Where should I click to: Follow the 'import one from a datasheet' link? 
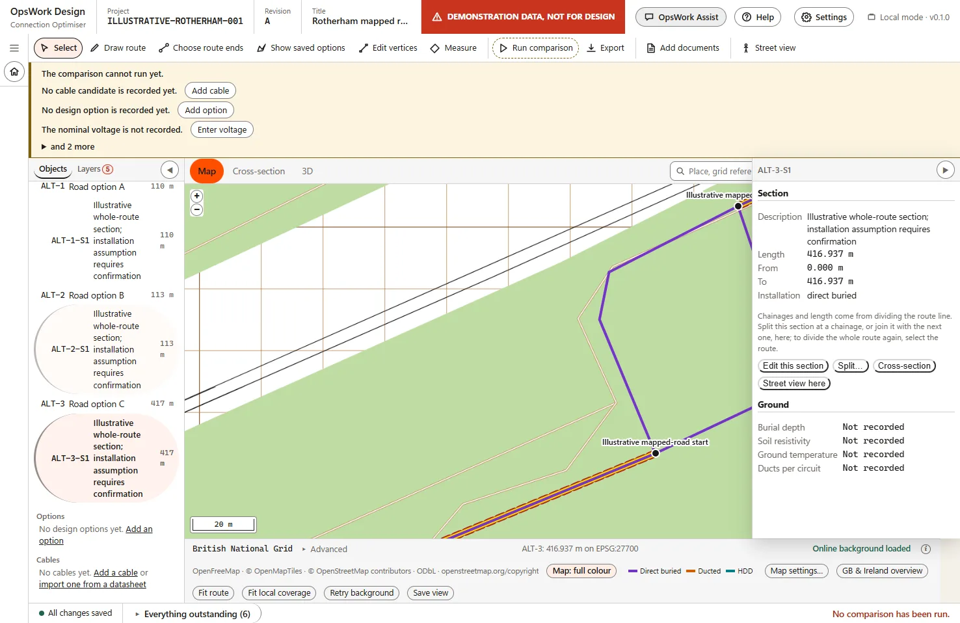(92, 585)
